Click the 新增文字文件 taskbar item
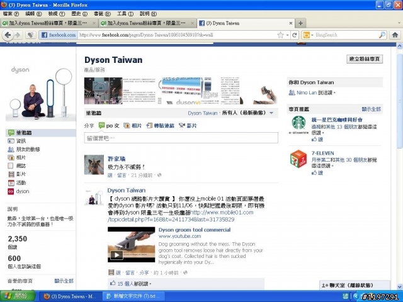 click(133, 296)
